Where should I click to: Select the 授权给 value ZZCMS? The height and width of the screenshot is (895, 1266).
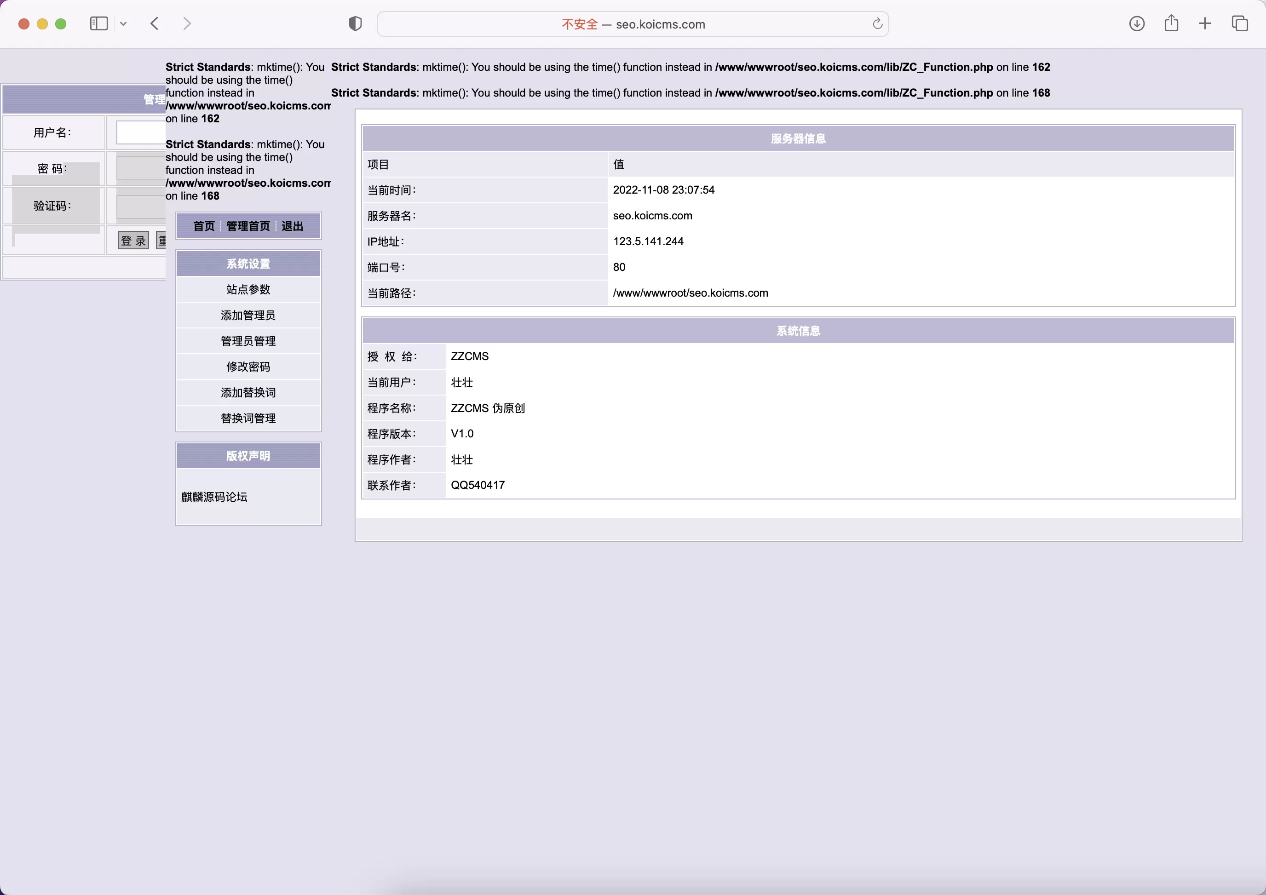pos(470,356)
